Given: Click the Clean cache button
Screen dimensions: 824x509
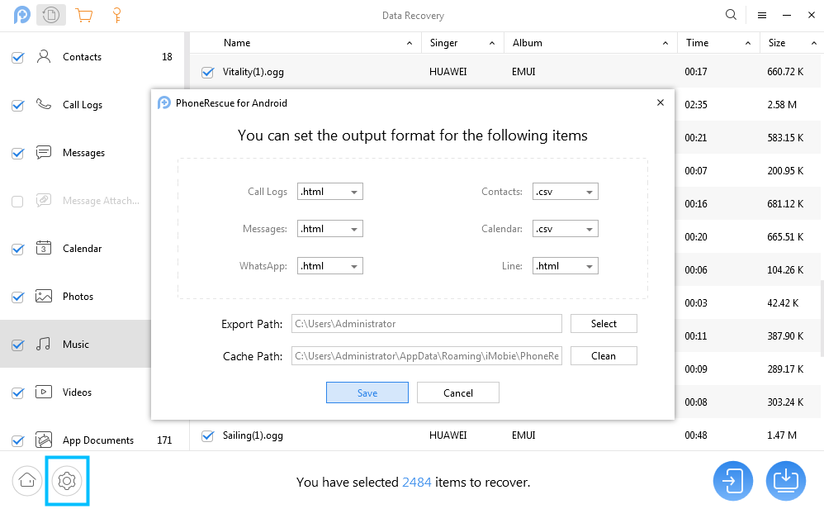Looking at the screenshot, I should coord(604,356).
